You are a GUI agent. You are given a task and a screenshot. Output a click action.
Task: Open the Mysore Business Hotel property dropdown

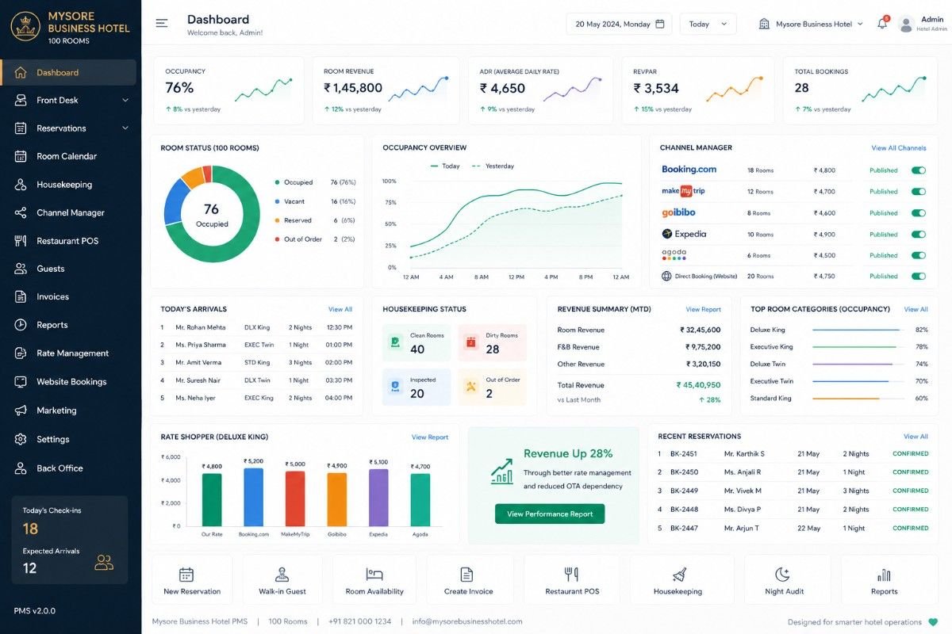811,24
